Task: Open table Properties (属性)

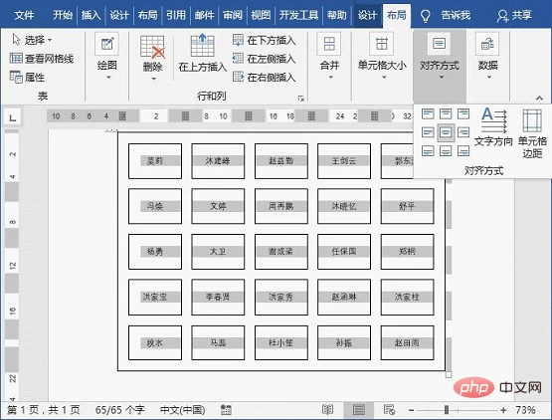Action: [27, 77]
